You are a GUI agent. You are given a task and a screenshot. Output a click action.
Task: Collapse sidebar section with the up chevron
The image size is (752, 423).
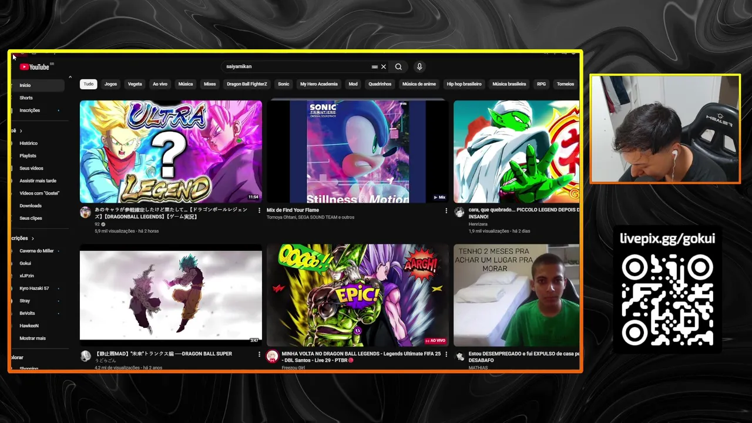pyautogui.click(x=70, y=77)
